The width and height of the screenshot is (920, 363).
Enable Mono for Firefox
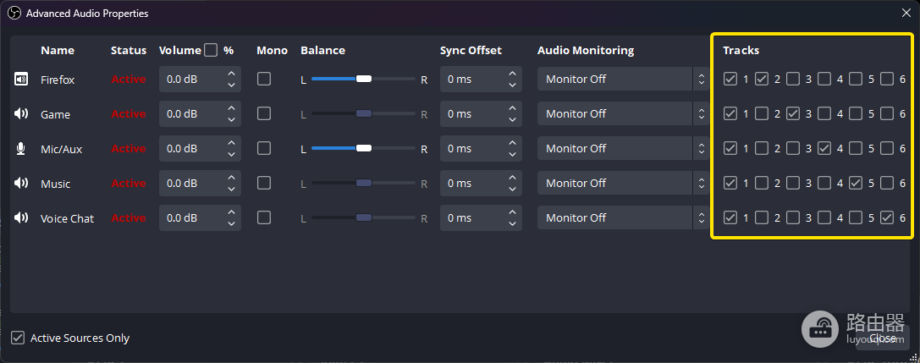coord(264,79)
